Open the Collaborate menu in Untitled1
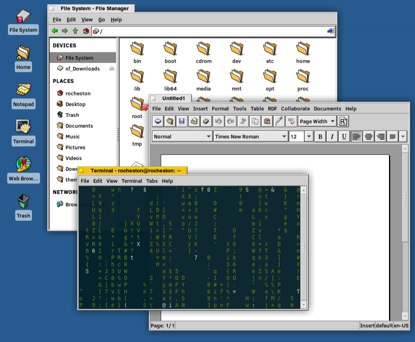Viewport: 415px width, 342px height. click(295, 109)
